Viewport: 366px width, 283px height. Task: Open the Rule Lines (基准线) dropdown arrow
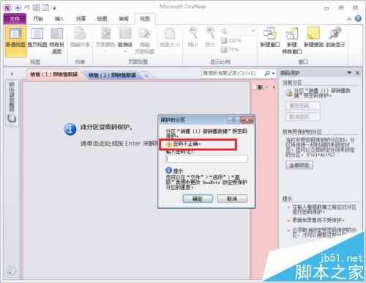tap(125, 51)
